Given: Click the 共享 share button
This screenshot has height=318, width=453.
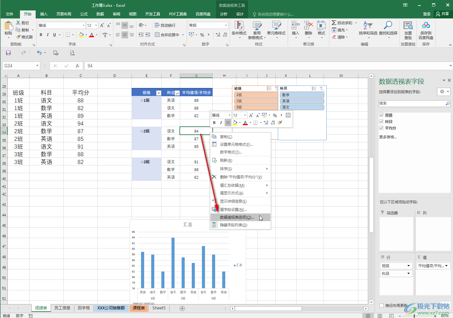Looking at the screenshot, I should pyautogui.click(x=443, y=14).
